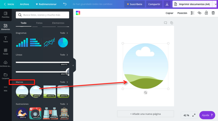Click the Copiar button
218x121 pixels.
[169, 13]
